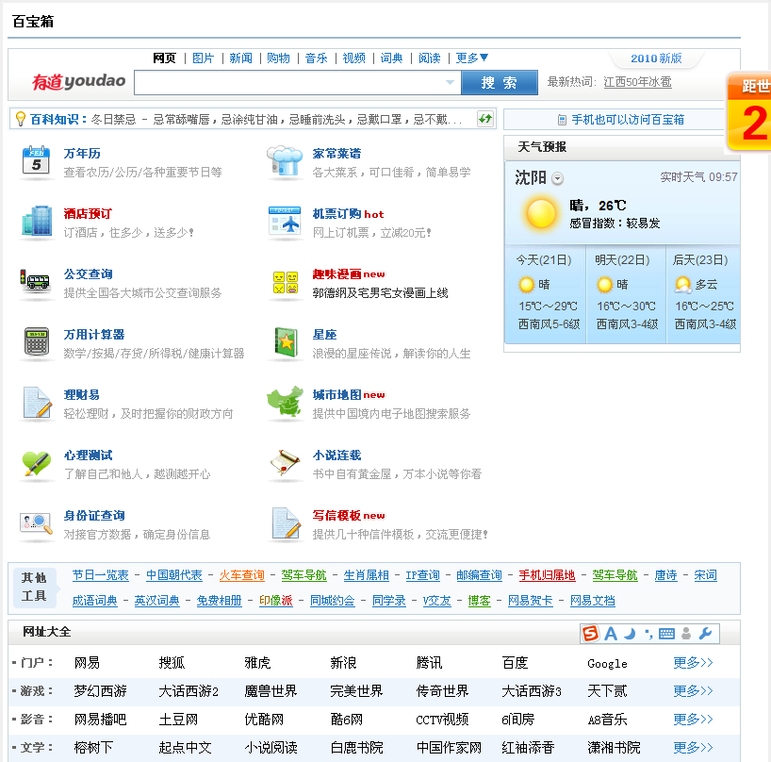
Task: Click the Sogou S logo in IME toolbar
Action: click(x=590, y=634)
